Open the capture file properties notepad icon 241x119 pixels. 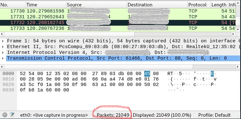pos(12,115)
